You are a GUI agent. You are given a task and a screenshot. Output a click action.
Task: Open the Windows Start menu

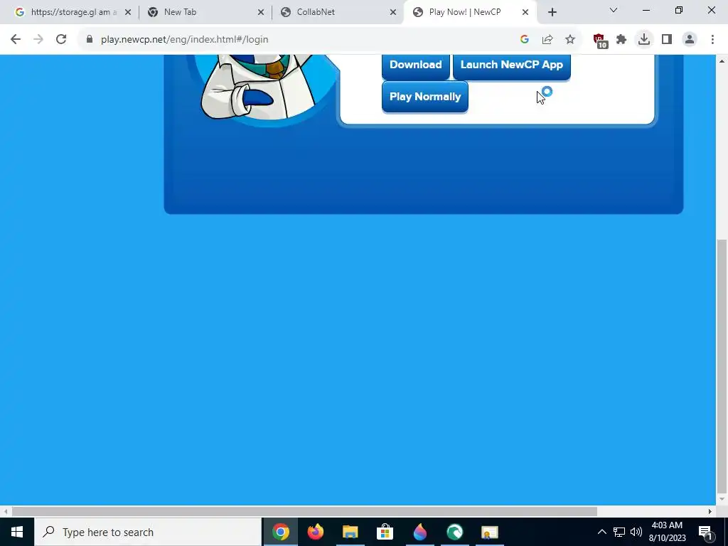(17, 532)
